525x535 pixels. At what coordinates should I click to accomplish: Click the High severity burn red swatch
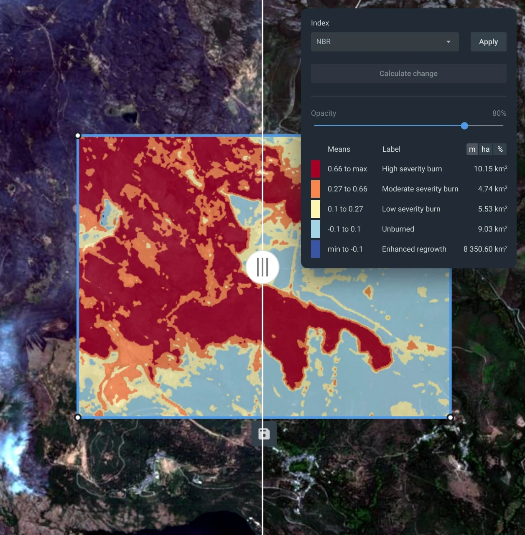coord(316,169)
